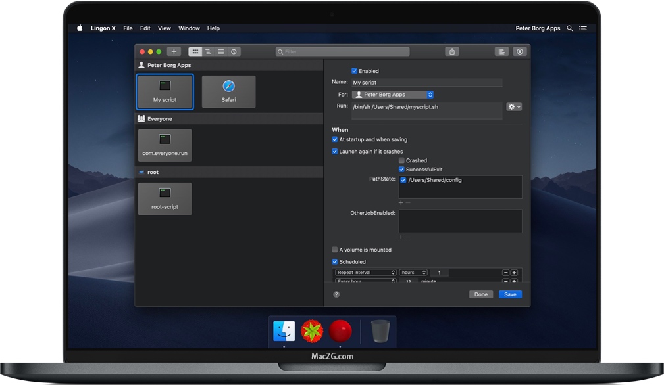Viewport: 664px width, 385px height.
Task: Click the Share icon in the toolbar
Action: (x=451, y=51)
